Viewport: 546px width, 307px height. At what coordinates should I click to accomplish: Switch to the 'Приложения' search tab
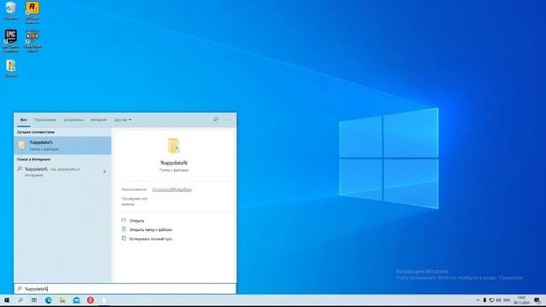tap(45, 119)
